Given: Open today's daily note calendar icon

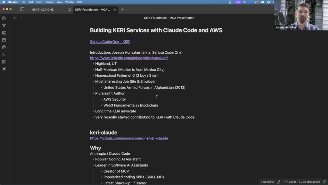Looking at the screenshot, I should click(4, 40).
